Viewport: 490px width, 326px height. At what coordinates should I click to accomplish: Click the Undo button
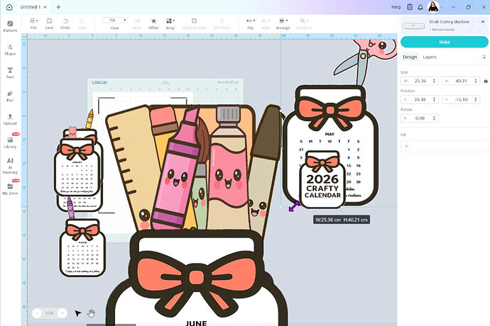click(65, 23)
